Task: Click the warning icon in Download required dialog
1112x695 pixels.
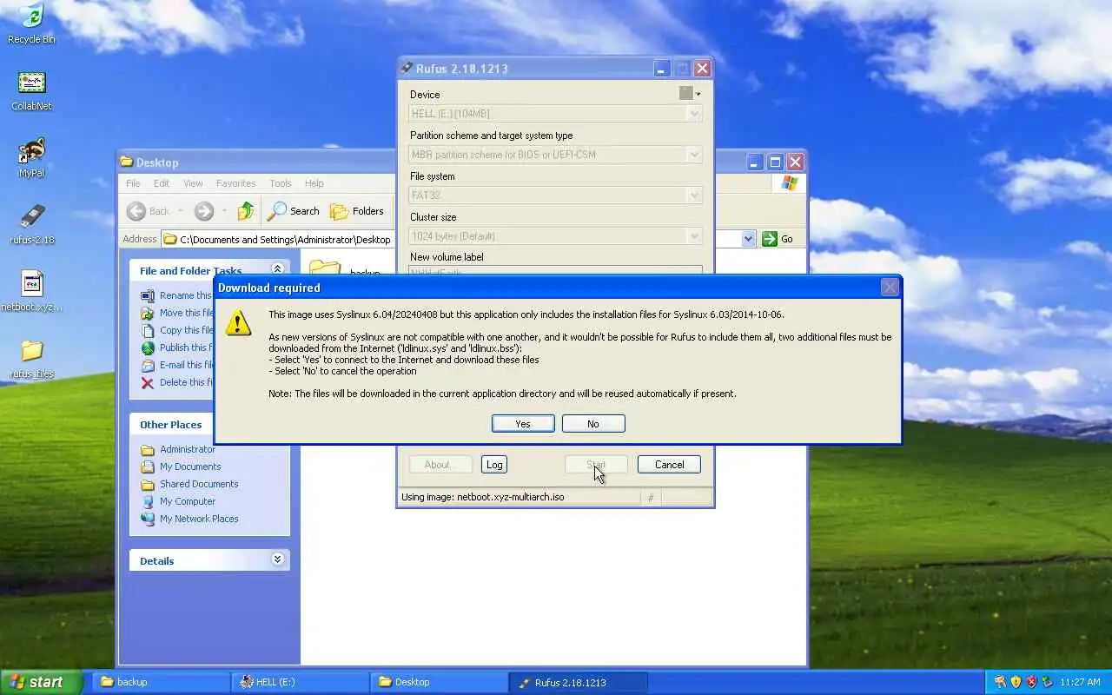Action: 238,323
